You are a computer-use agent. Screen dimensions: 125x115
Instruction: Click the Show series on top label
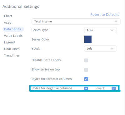[x=46, y=69]
